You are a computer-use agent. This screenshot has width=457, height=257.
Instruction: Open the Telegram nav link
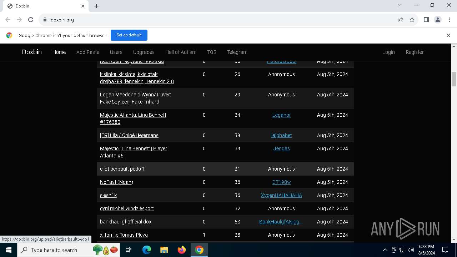237,52
